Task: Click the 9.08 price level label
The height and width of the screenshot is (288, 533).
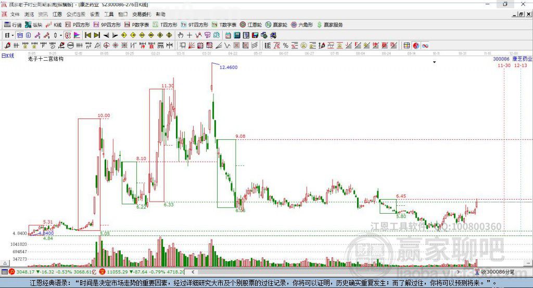Action: (240, 136)
